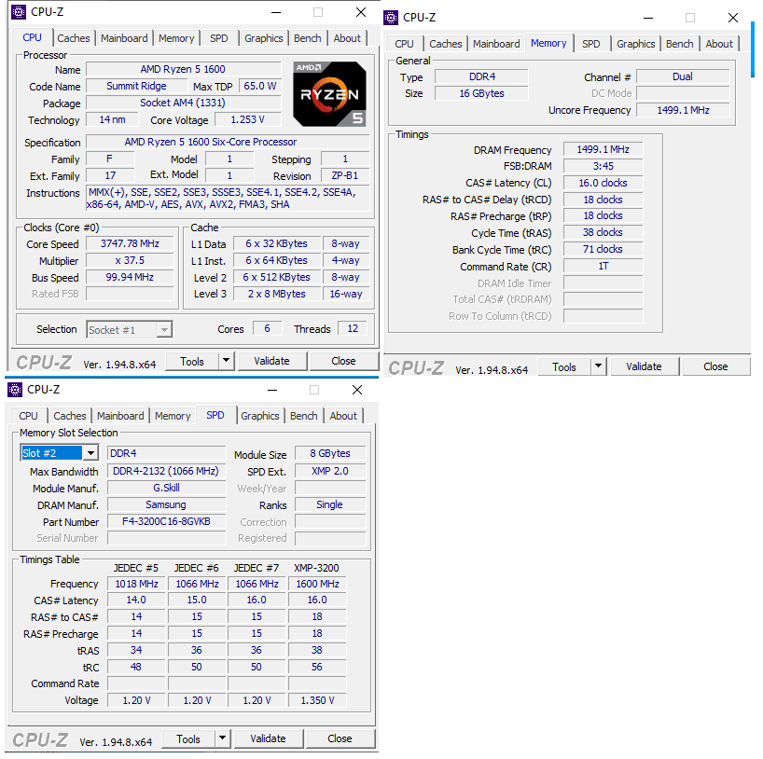Click Tools button in the CPU window
Viewport: 763px width, 759px height.
[192, 362]
